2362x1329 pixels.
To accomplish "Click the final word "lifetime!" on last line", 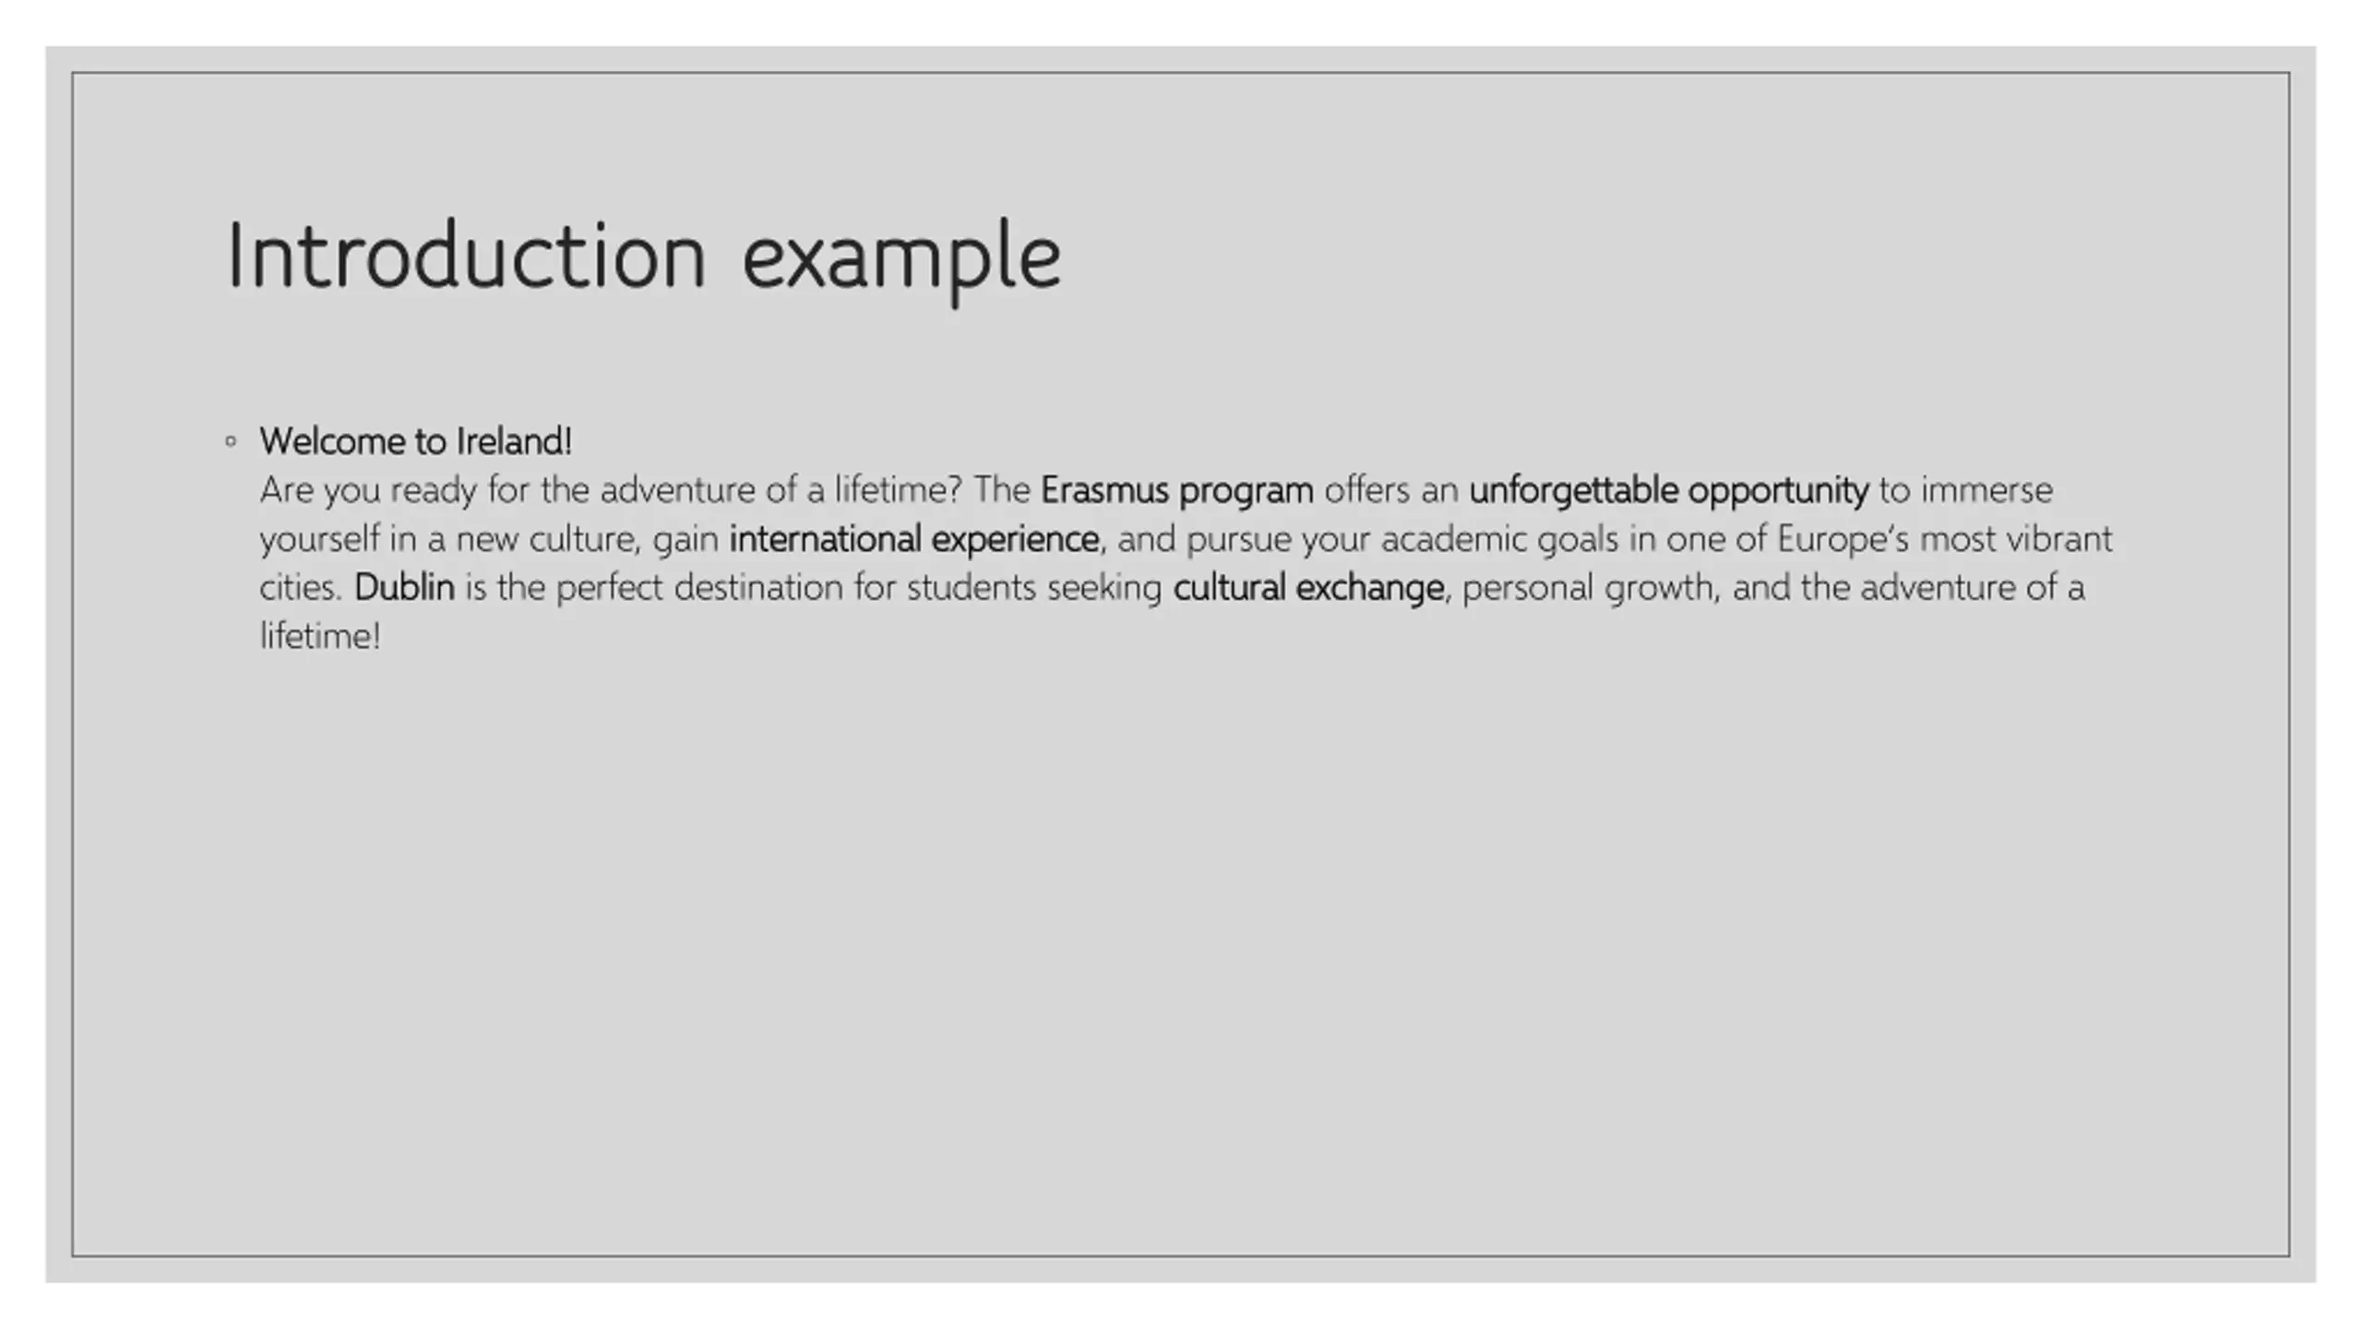I will click(x=319, y=637).
